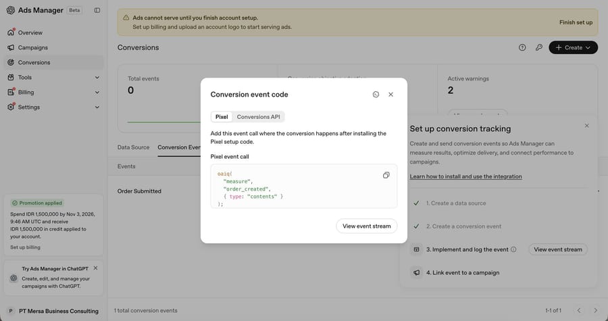
Task: Click the Active warnings card
Action: click(x=517, y=89)
